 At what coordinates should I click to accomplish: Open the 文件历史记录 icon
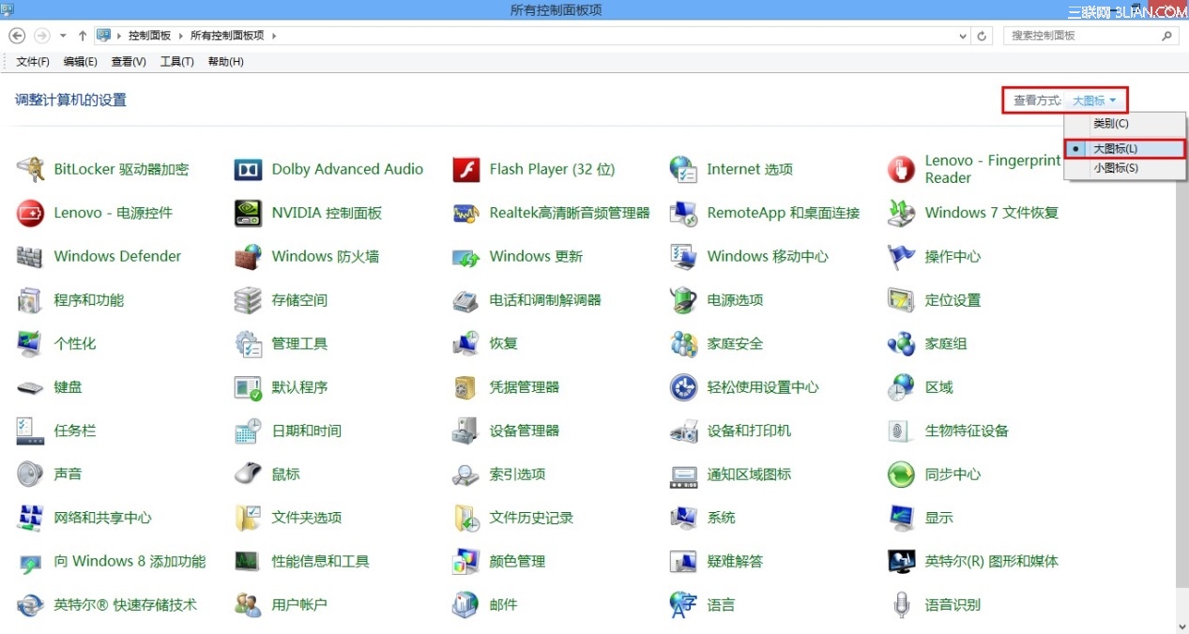click(465, 518)
